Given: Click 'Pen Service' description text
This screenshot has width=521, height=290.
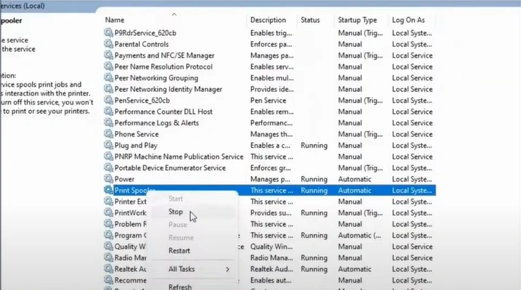Looking at the screenshot, I should pos(268,100).
